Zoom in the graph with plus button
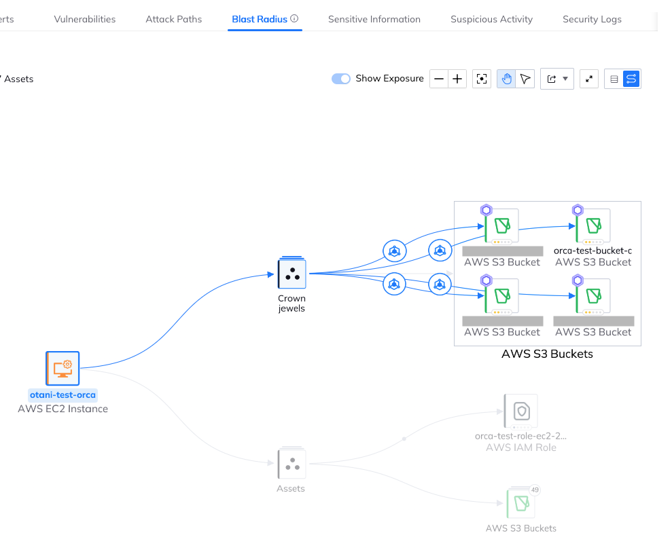The image size is (672, 550). [x=457, y=79]
